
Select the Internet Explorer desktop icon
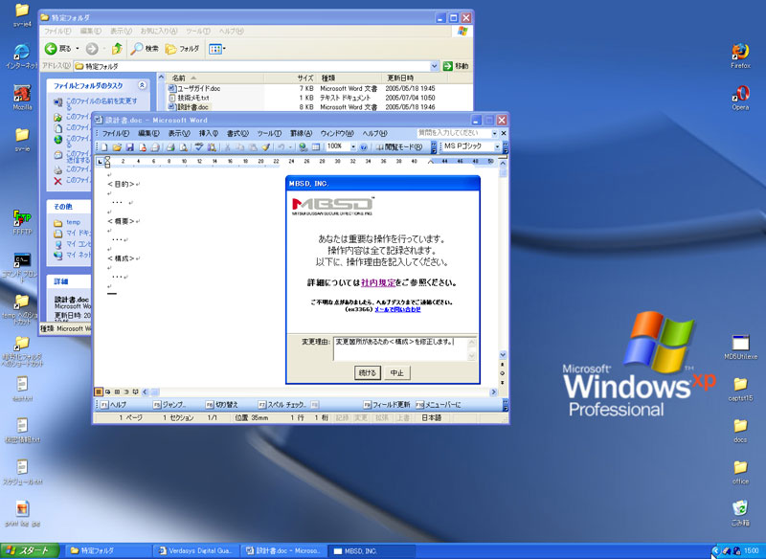pyautogui.click(x=21, y=56)
